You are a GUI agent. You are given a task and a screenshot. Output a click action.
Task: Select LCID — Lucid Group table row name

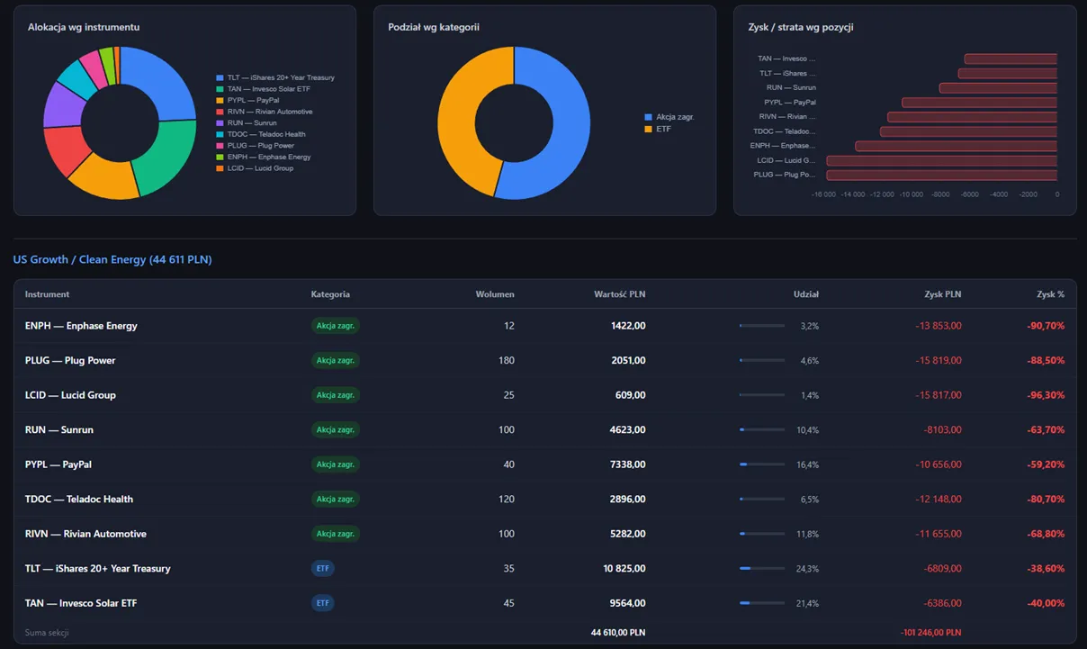click(x=70, y=395)
